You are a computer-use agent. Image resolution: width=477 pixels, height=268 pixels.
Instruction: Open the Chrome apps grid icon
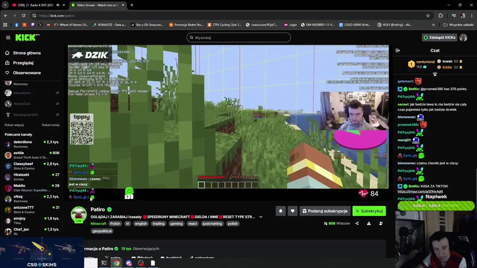[5, 25]
